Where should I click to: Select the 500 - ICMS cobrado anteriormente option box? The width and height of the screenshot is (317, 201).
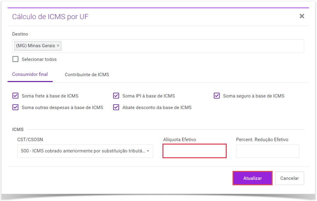tap(85, 151)
